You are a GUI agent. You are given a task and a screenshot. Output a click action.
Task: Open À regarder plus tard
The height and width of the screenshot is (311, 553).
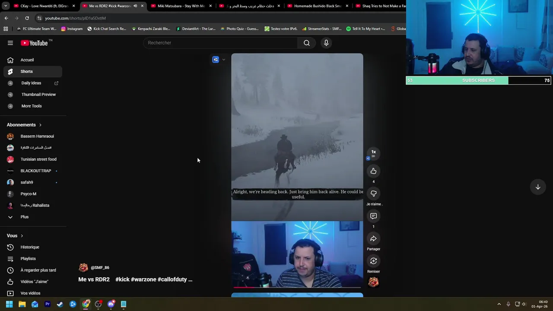tap(33, 270)
